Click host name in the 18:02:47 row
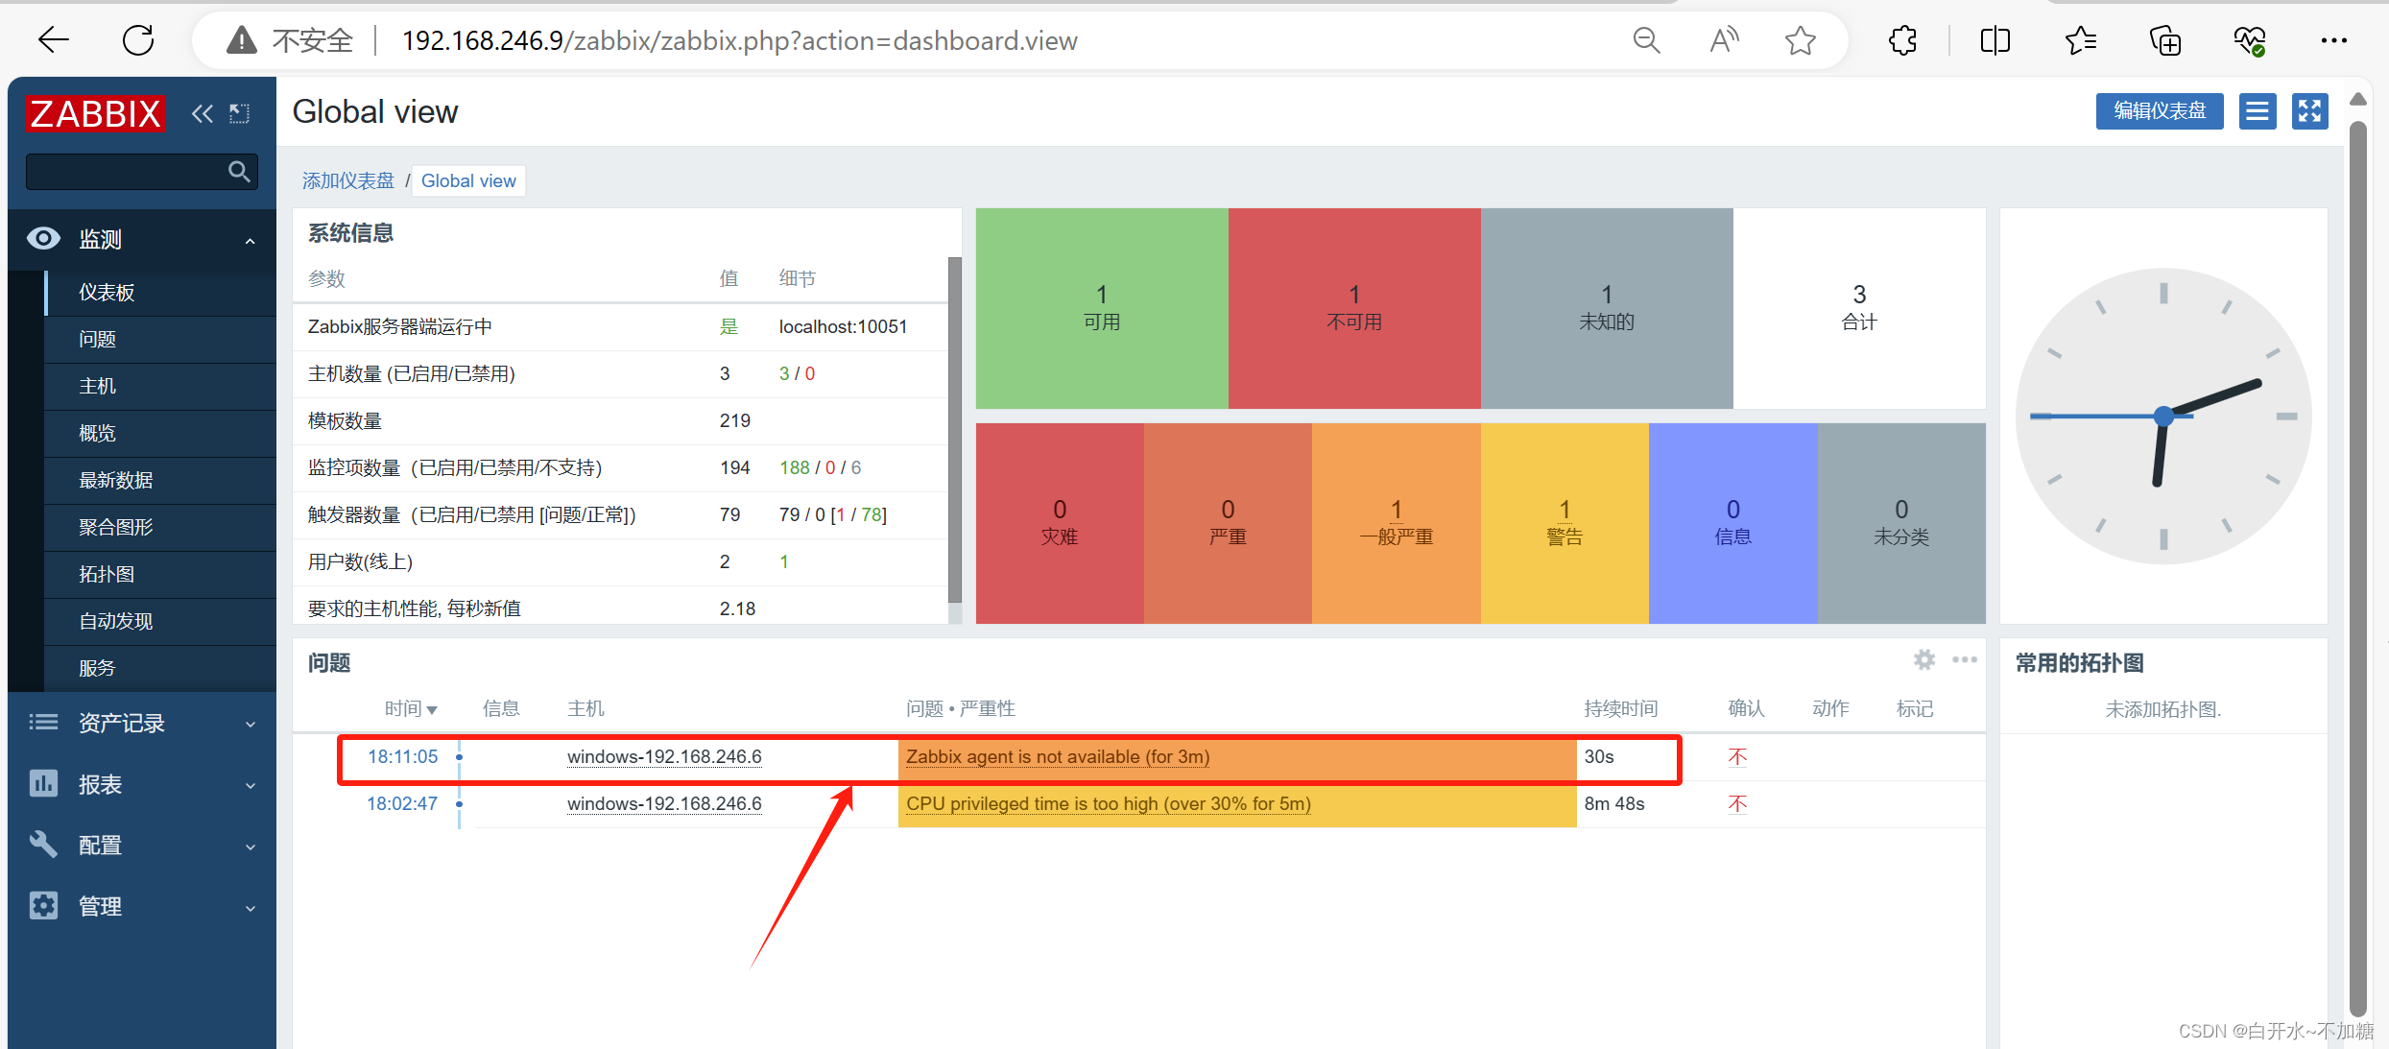2389x1049 pixels. point(664,803)
